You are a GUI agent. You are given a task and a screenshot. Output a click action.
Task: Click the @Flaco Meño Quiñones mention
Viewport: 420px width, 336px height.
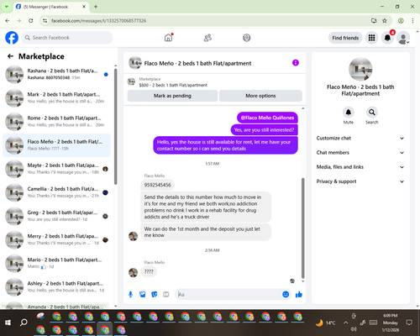click(x=267, y=118)
